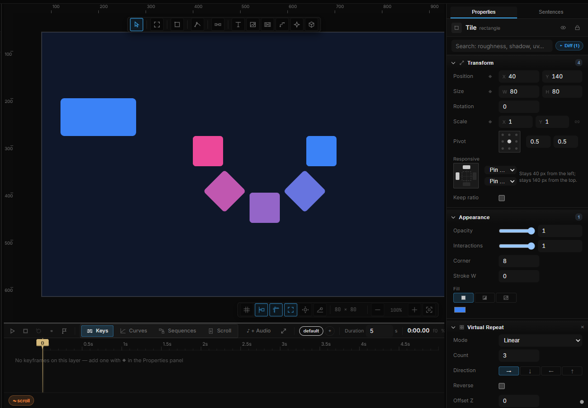Image resolution: width=588 pixels, height=408 pixels.
Task: Add keyframe diamond for Size
Action: coord(490,92)
